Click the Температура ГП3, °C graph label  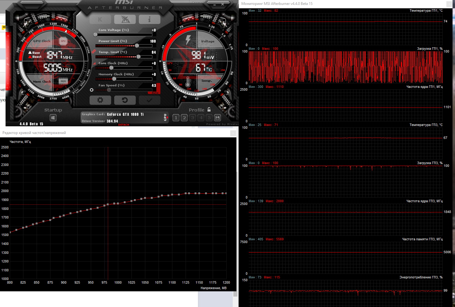click(426, 125)
